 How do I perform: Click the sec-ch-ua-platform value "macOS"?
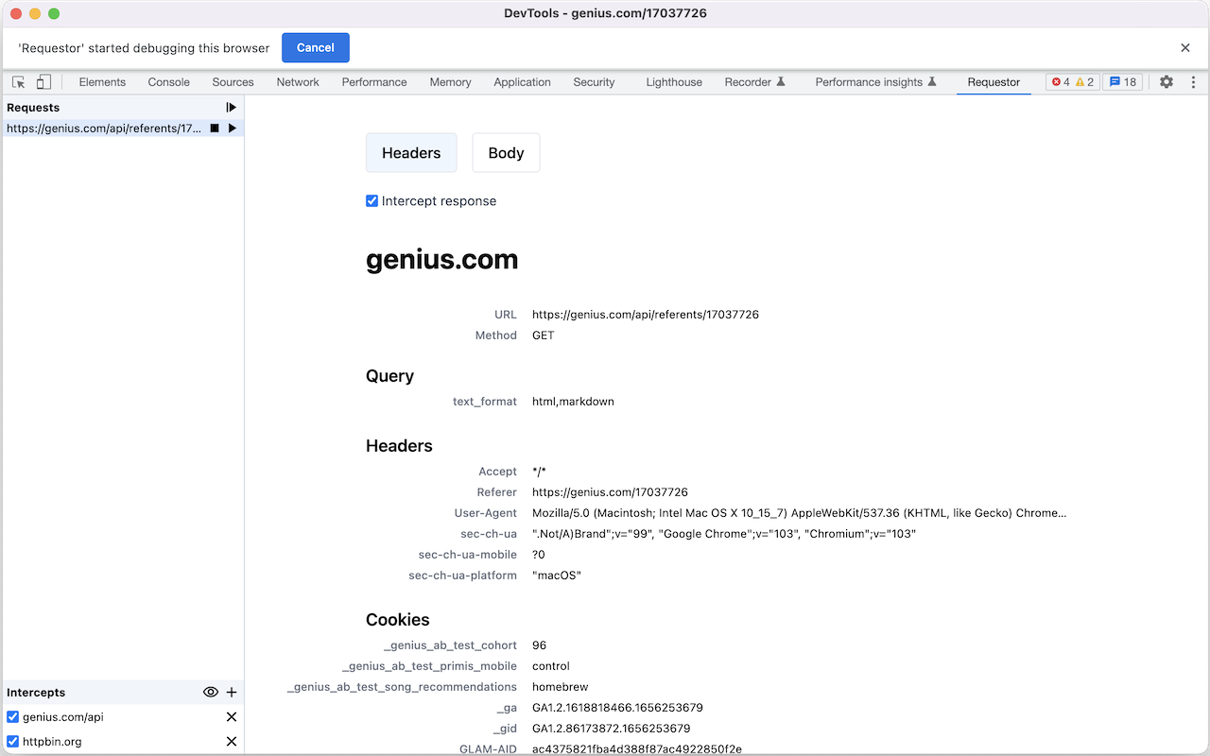[557, 576]
